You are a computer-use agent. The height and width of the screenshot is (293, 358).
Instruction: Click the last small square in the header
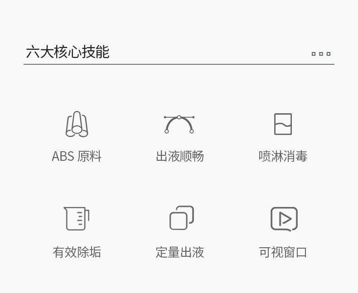[329, 54]
